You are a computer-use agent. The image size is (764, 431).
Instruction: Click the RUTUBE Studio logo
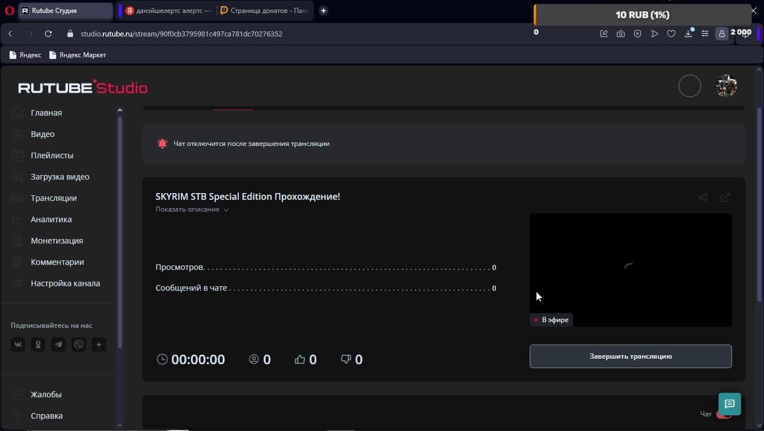tap(83, 87)
